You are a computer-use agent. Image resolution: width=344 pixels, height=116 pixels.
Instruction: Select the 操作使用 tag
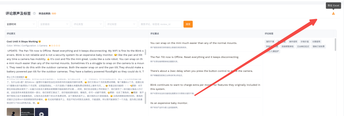293,41
